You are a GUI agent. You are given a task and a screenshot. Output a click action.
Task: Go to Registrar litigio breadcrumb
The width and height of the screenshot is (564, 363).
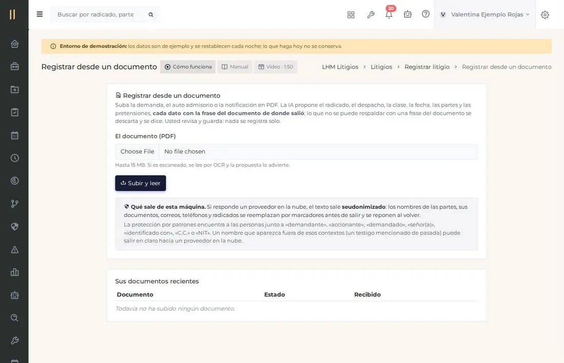pos(427,67)
